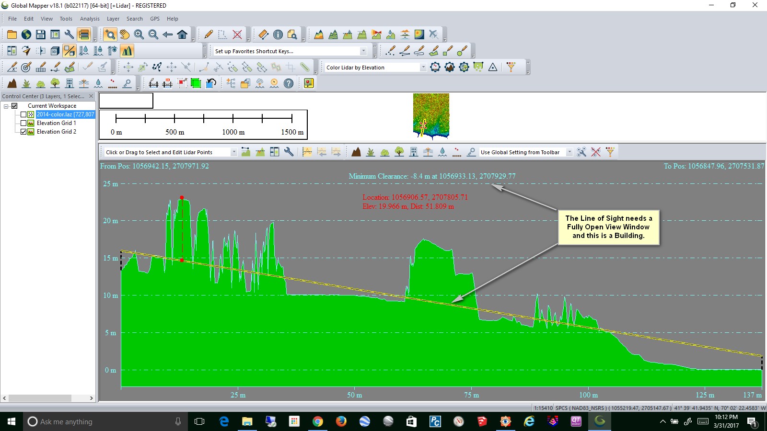Click the profile window settings wrench icon

tap(289, 152)
